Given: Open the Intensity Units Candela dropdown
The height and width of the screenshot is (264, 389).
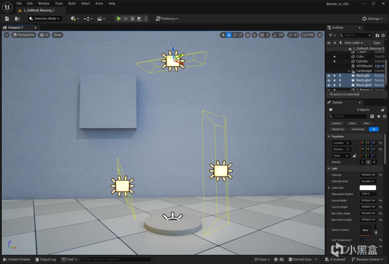Looking at the screenshot, I should tap(368, 181).
